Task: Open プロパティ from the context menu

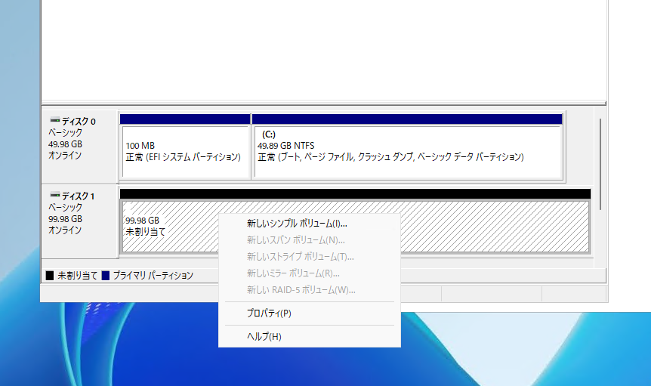Action: click(269, 313)
